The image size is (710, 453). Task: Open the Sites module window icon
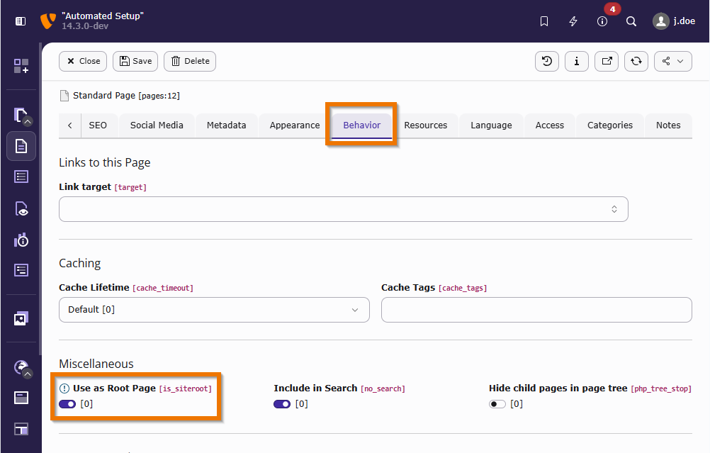pyautogui.click(x=21, y=398)
